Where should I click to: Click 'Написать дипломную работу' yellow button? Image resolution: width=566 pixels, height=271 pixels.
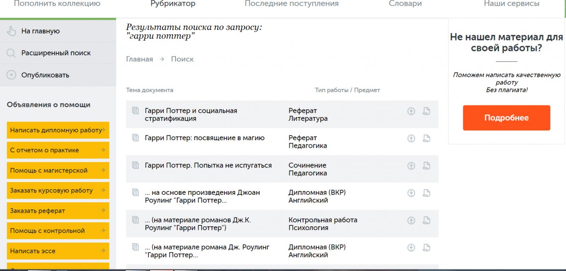(x=58, y=130)
